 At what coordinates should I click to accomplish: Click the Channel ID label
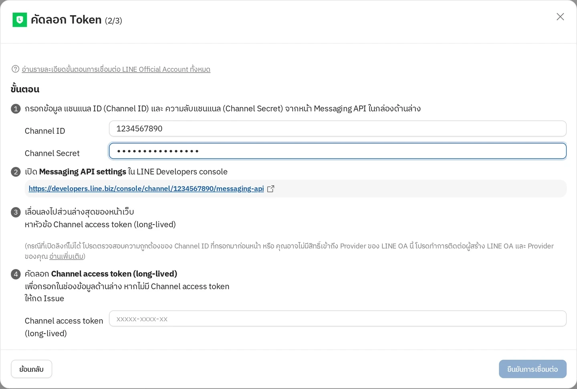[x=45, y=131]
